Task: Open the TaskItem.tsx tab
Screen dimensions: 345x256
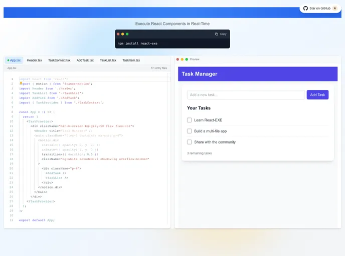Action: (131, 60)
